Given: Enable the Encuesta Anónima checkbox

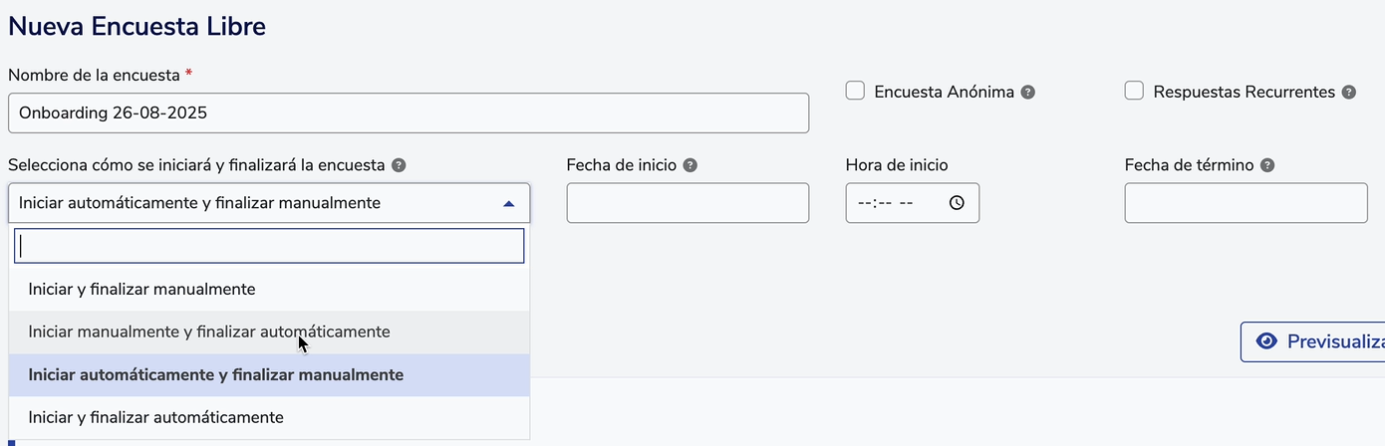Looking at the screenshot, I should click(x=855, y=91).
